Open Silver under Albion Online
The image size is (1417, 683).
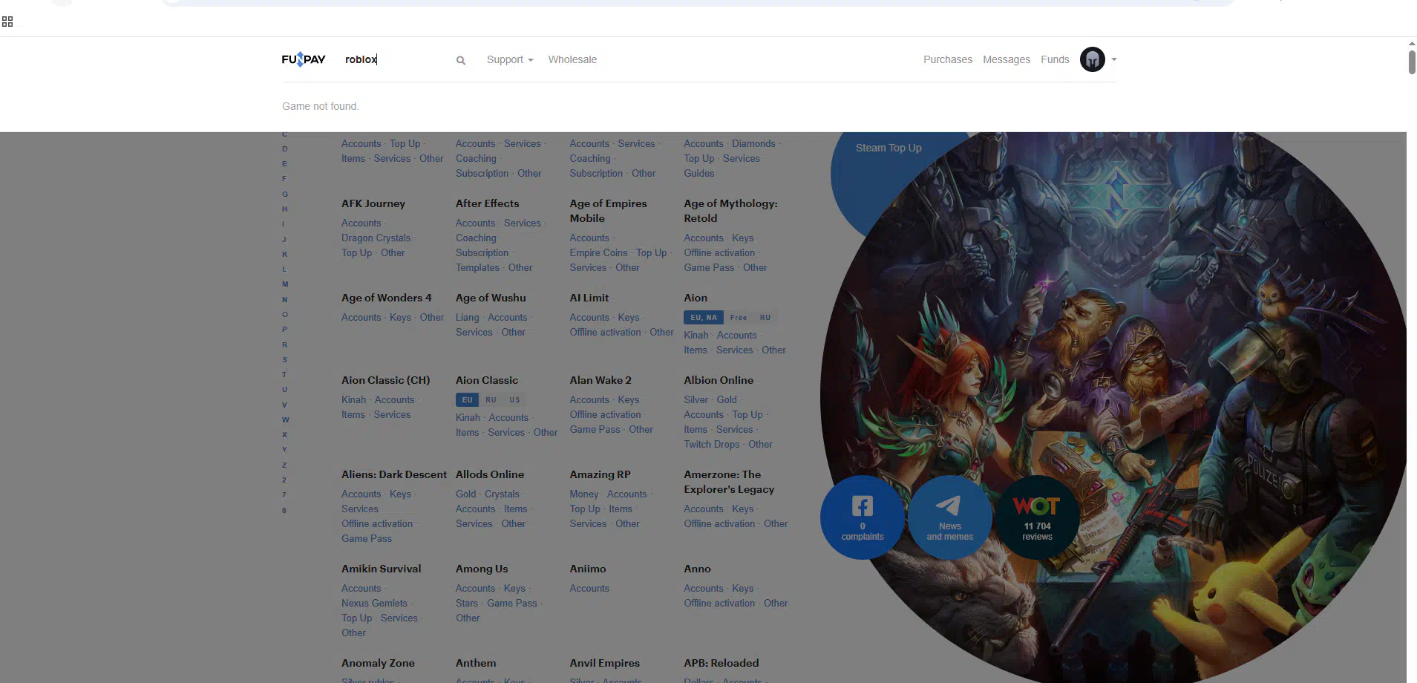[x=696, y=400]
